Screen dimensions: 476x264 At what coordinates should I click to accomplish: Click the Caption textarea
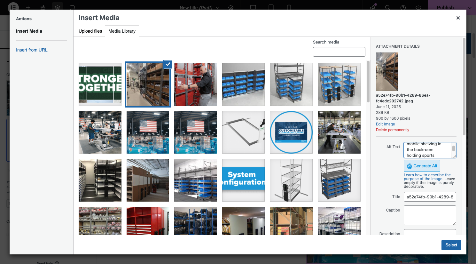(430, 215)
